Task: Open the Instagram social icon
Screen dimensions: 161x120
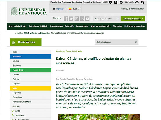Action: point(77,19)
